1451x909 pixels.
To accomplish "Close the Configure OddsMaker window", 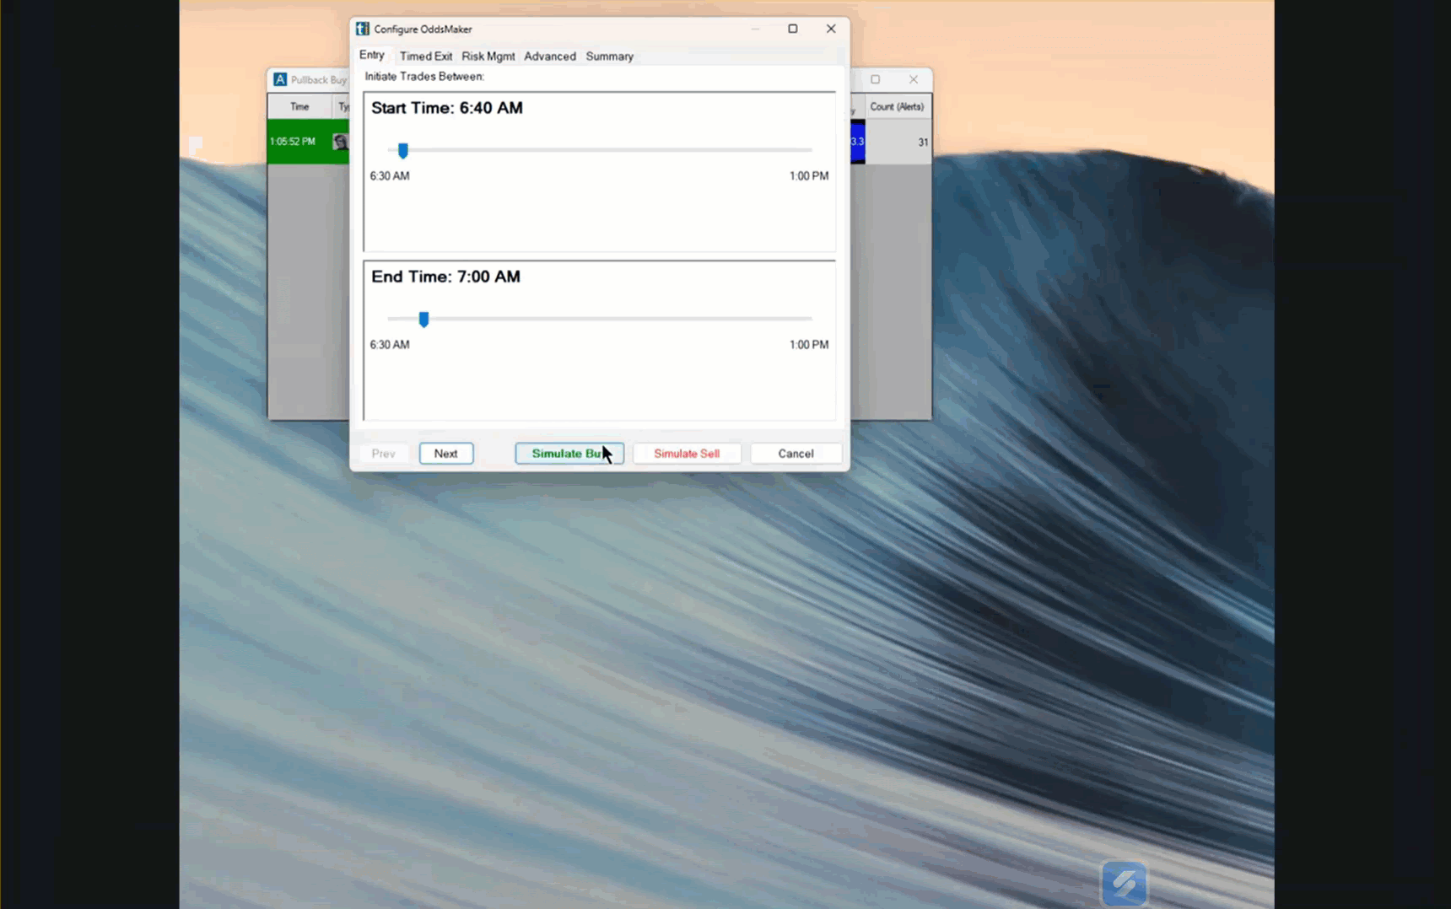I will coord(831,29).
